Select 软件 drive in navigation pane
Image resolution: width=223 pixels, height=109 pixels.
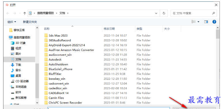16,92
